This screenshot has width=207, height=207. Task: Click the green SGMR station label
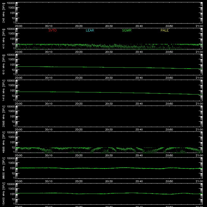(127, 30)
